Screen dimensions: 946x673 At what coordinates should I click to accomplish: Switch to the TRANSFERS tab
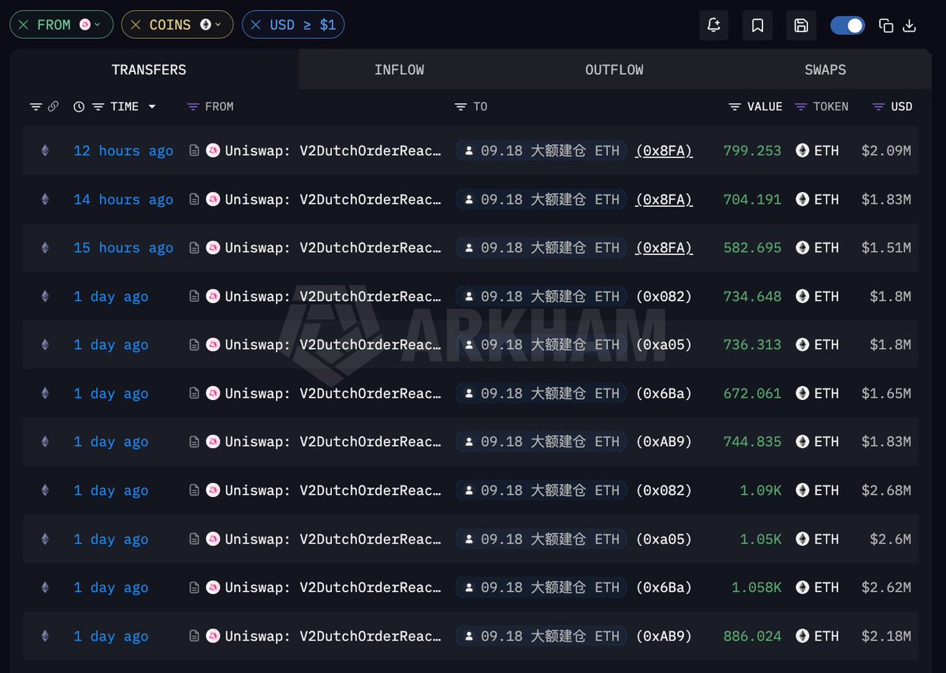click(x=149, y=69)
